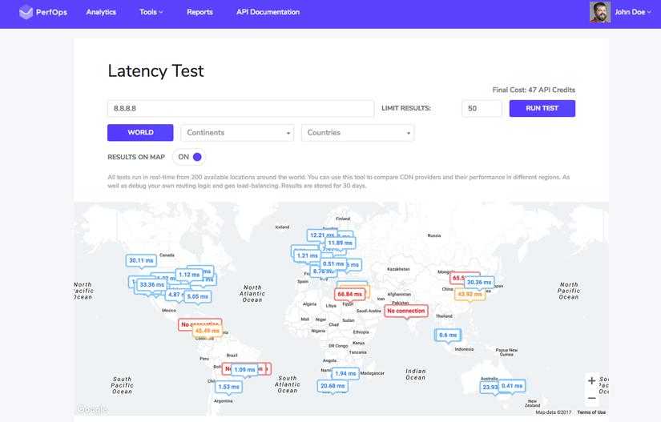The height and width of the screenshot is (422, 661).
Task: Click the Final Cost: 47 API Credits text
Action: point(534,90)
